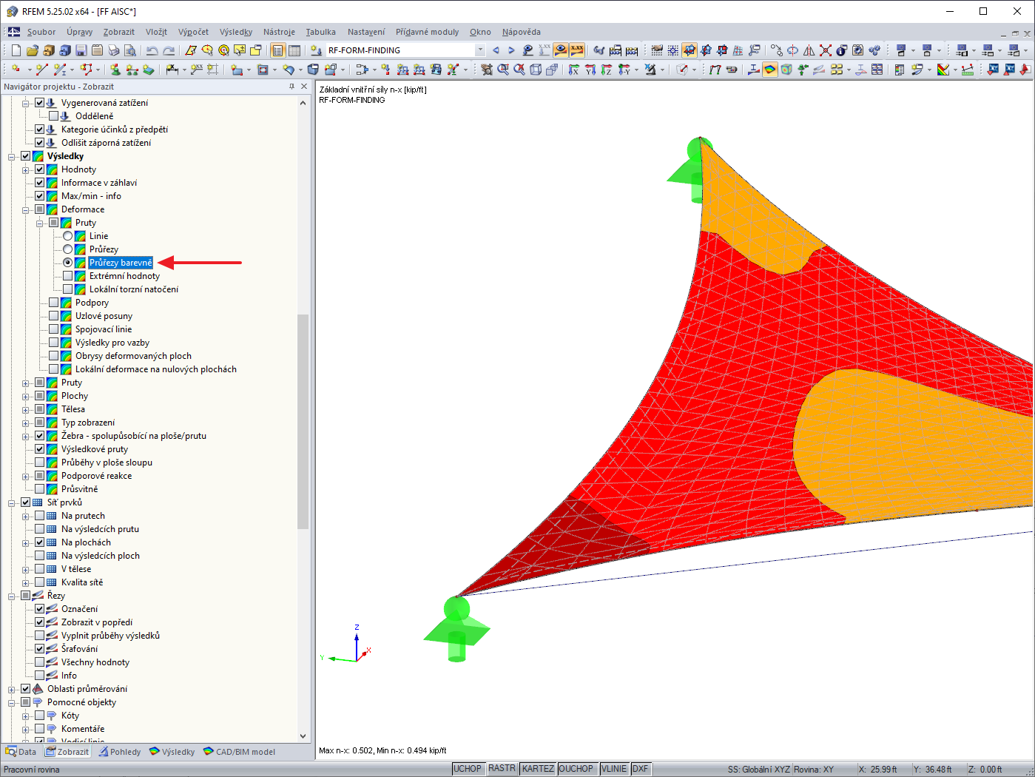Toggle the OUCHOP status bar button
1035x777 pixels.
(576, 769)
